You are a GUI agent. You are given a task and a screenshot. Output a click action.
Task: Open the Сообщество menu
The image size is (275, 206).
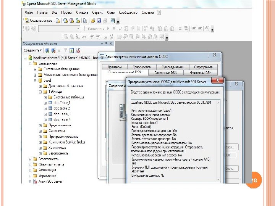(128, 13)
